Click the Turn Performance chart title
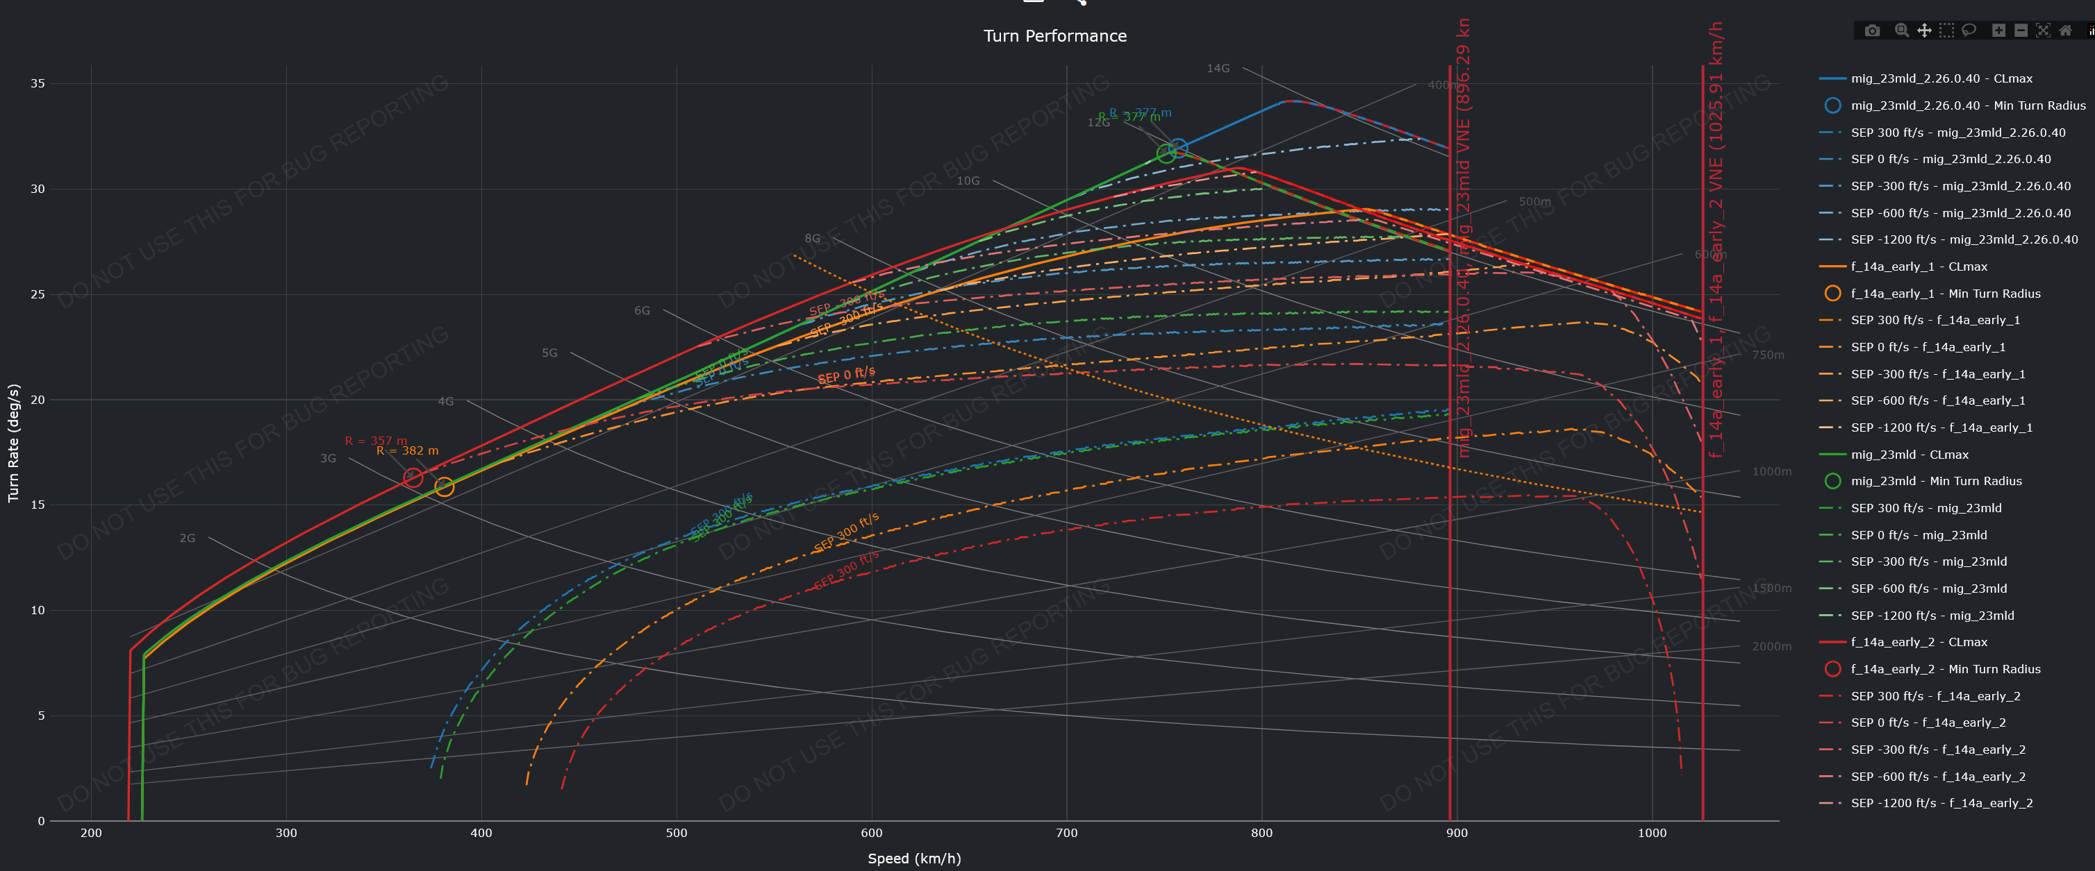Viewport: 2095px width, 871px height. pos(1055,36)
